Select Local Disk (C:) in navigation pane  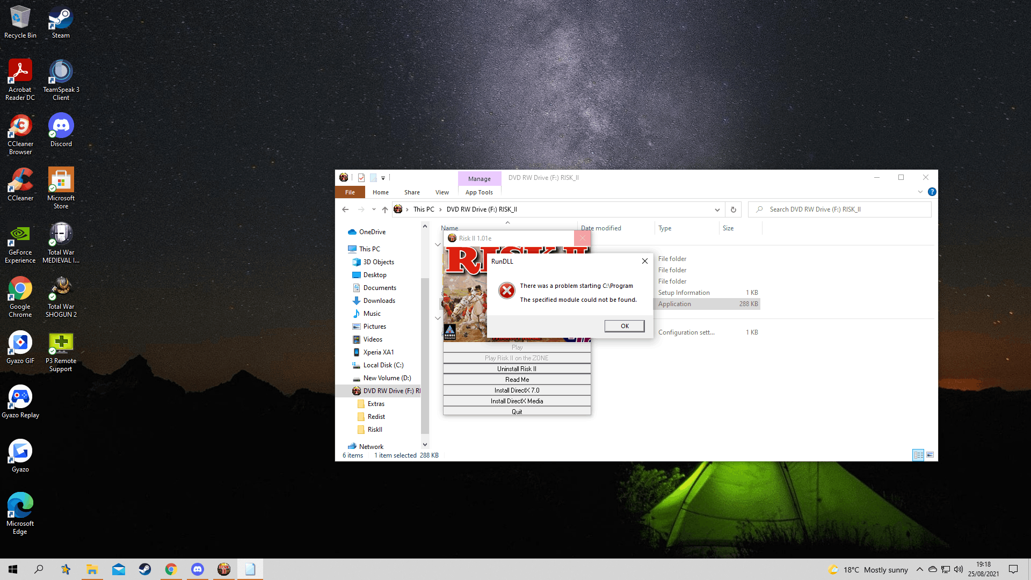383,365
